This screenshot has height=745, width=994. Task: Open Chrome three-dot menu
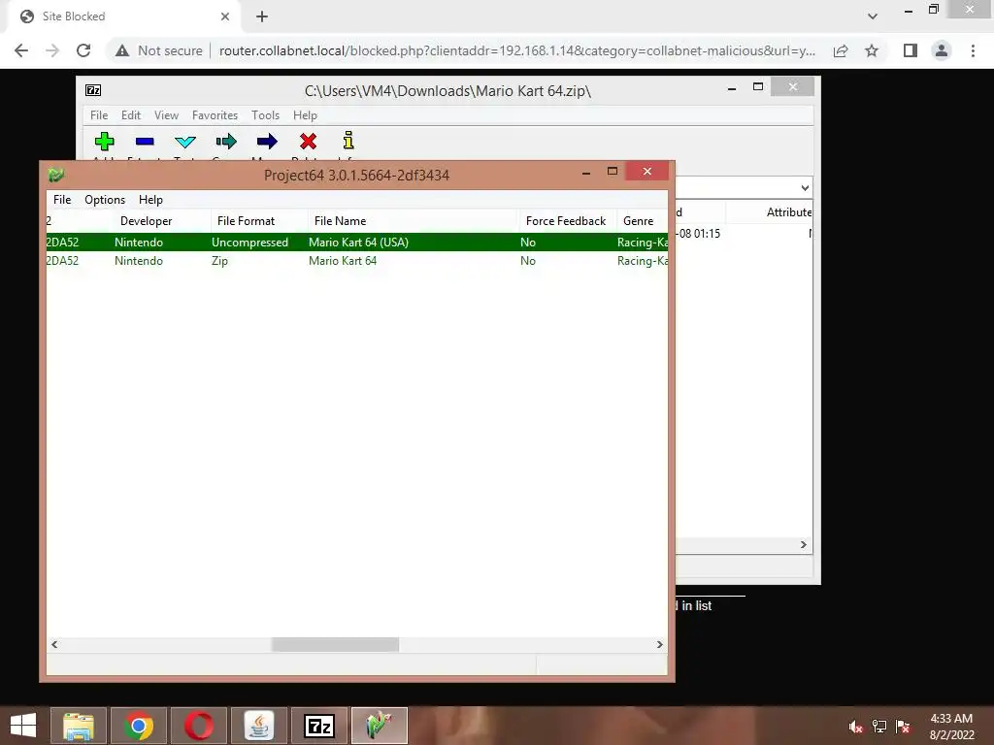[x=973, y=50]
